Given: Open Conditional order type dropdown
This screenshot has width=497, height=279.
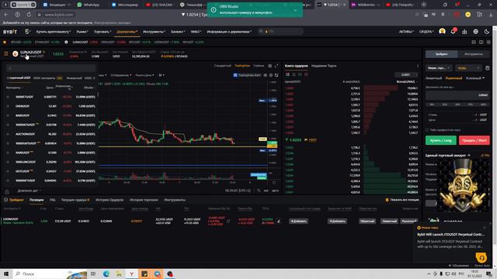Looking at the screenshot, I should click(x=474, y=78).
